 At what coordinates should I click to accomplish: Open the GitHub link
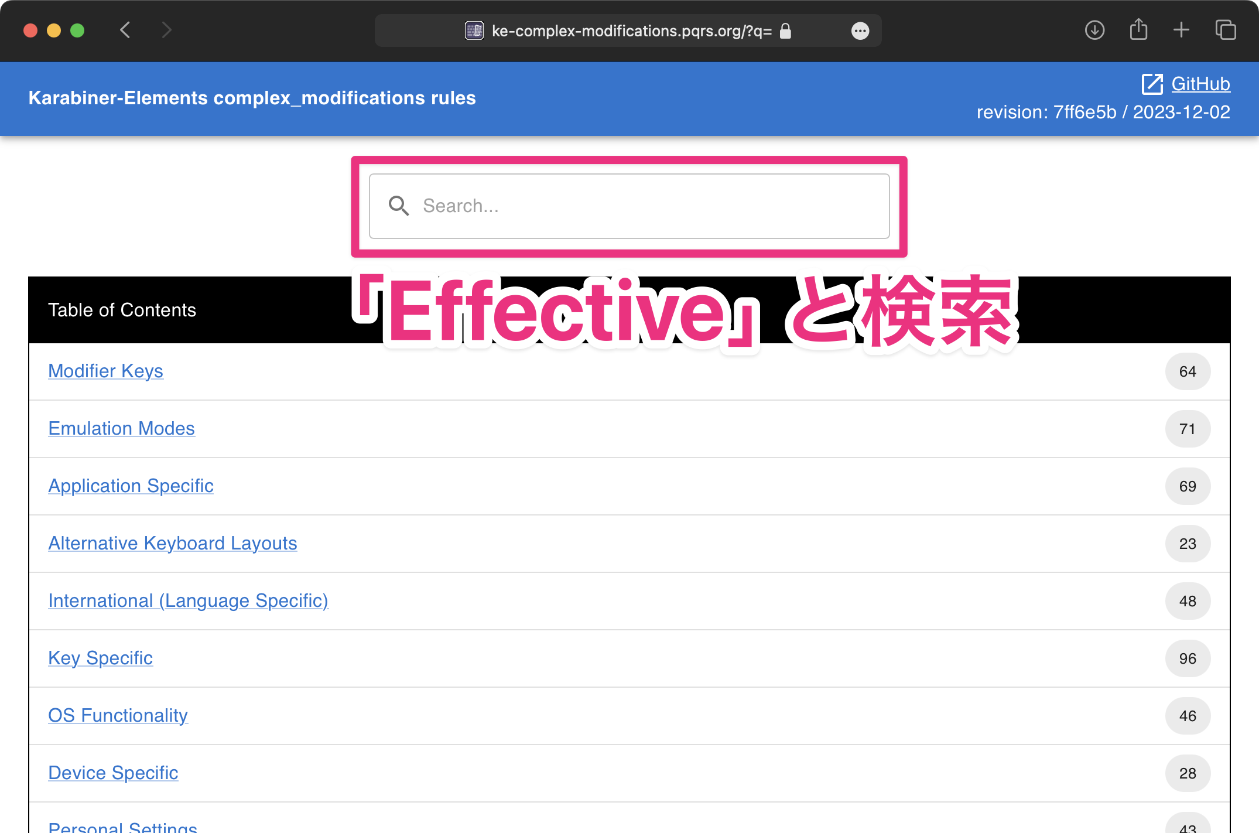point(1200,84)
